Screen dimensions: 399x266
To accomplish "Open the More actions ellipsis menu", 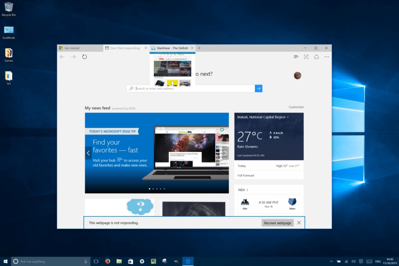I will (x=327, y=57).
